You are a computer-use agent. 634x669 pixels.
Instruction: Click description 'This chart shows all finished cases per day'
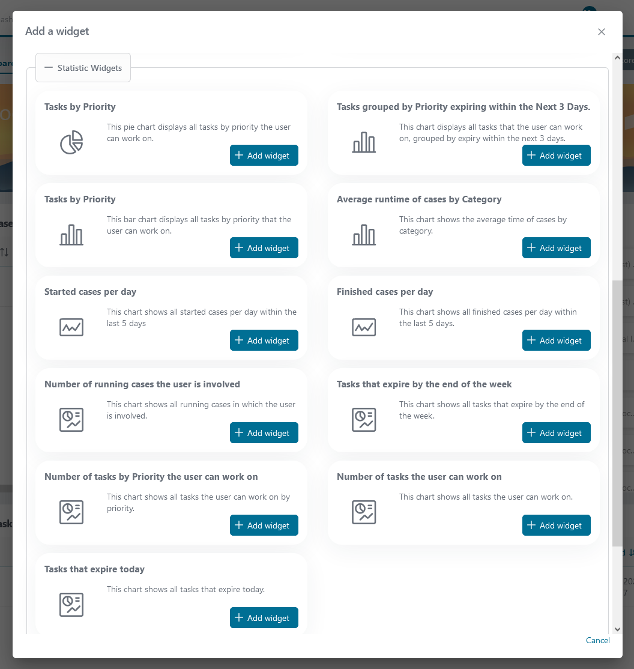coord(488,318)
